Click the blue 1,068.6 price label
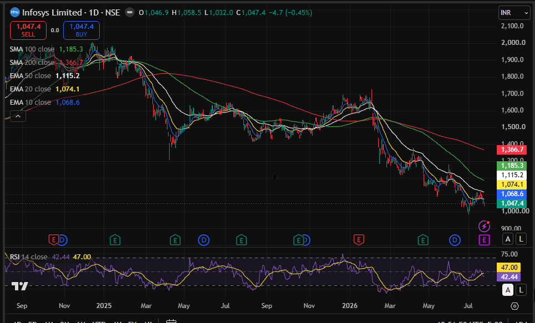The width and height of the screenshot is (535, 323). click(x=512, y=194)
